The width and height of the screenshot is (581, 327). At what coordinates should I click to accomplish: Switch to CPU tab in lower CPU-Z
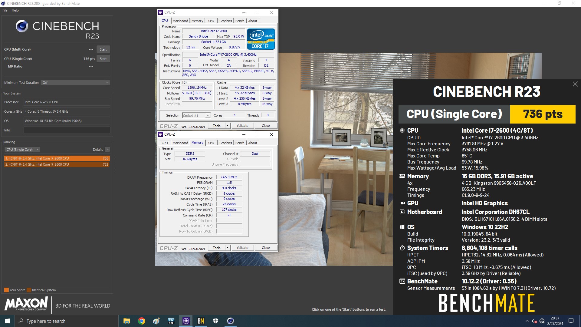click(165, 143)
